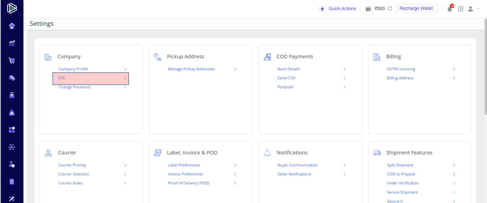Click the chevron next to Split Shipment

pyautogui.click(x=454, y=165)
